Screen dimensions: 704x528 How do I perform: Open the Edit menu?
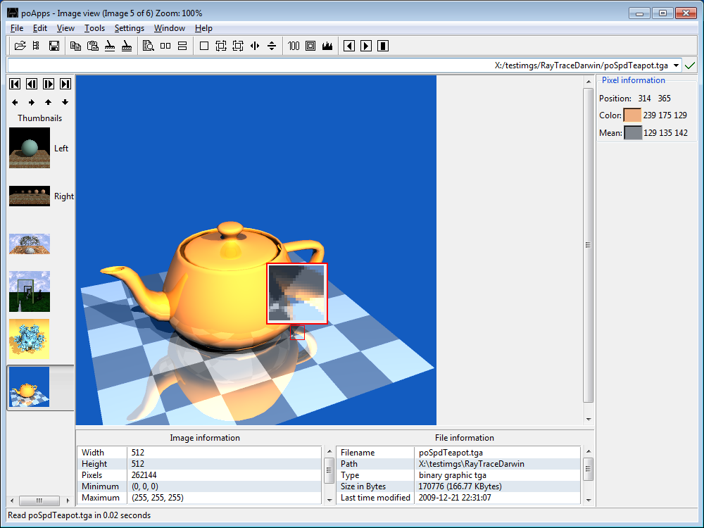tap(40, 28)
